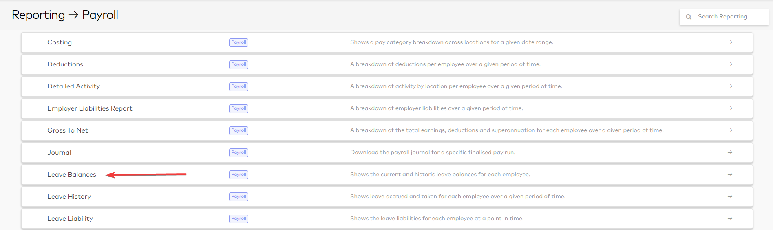Click the Reporting → Payroll page heading
This screenshot has width=773, height=230.
click(x=65, y=15)
